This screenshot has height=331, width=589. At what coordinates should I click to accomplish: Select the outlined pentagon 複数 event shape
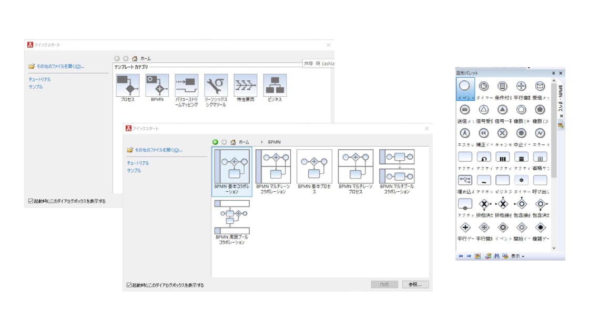click(x=521, y=110)
